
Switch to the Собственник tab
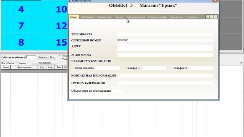pyautogui.click(x=87, y=17)
